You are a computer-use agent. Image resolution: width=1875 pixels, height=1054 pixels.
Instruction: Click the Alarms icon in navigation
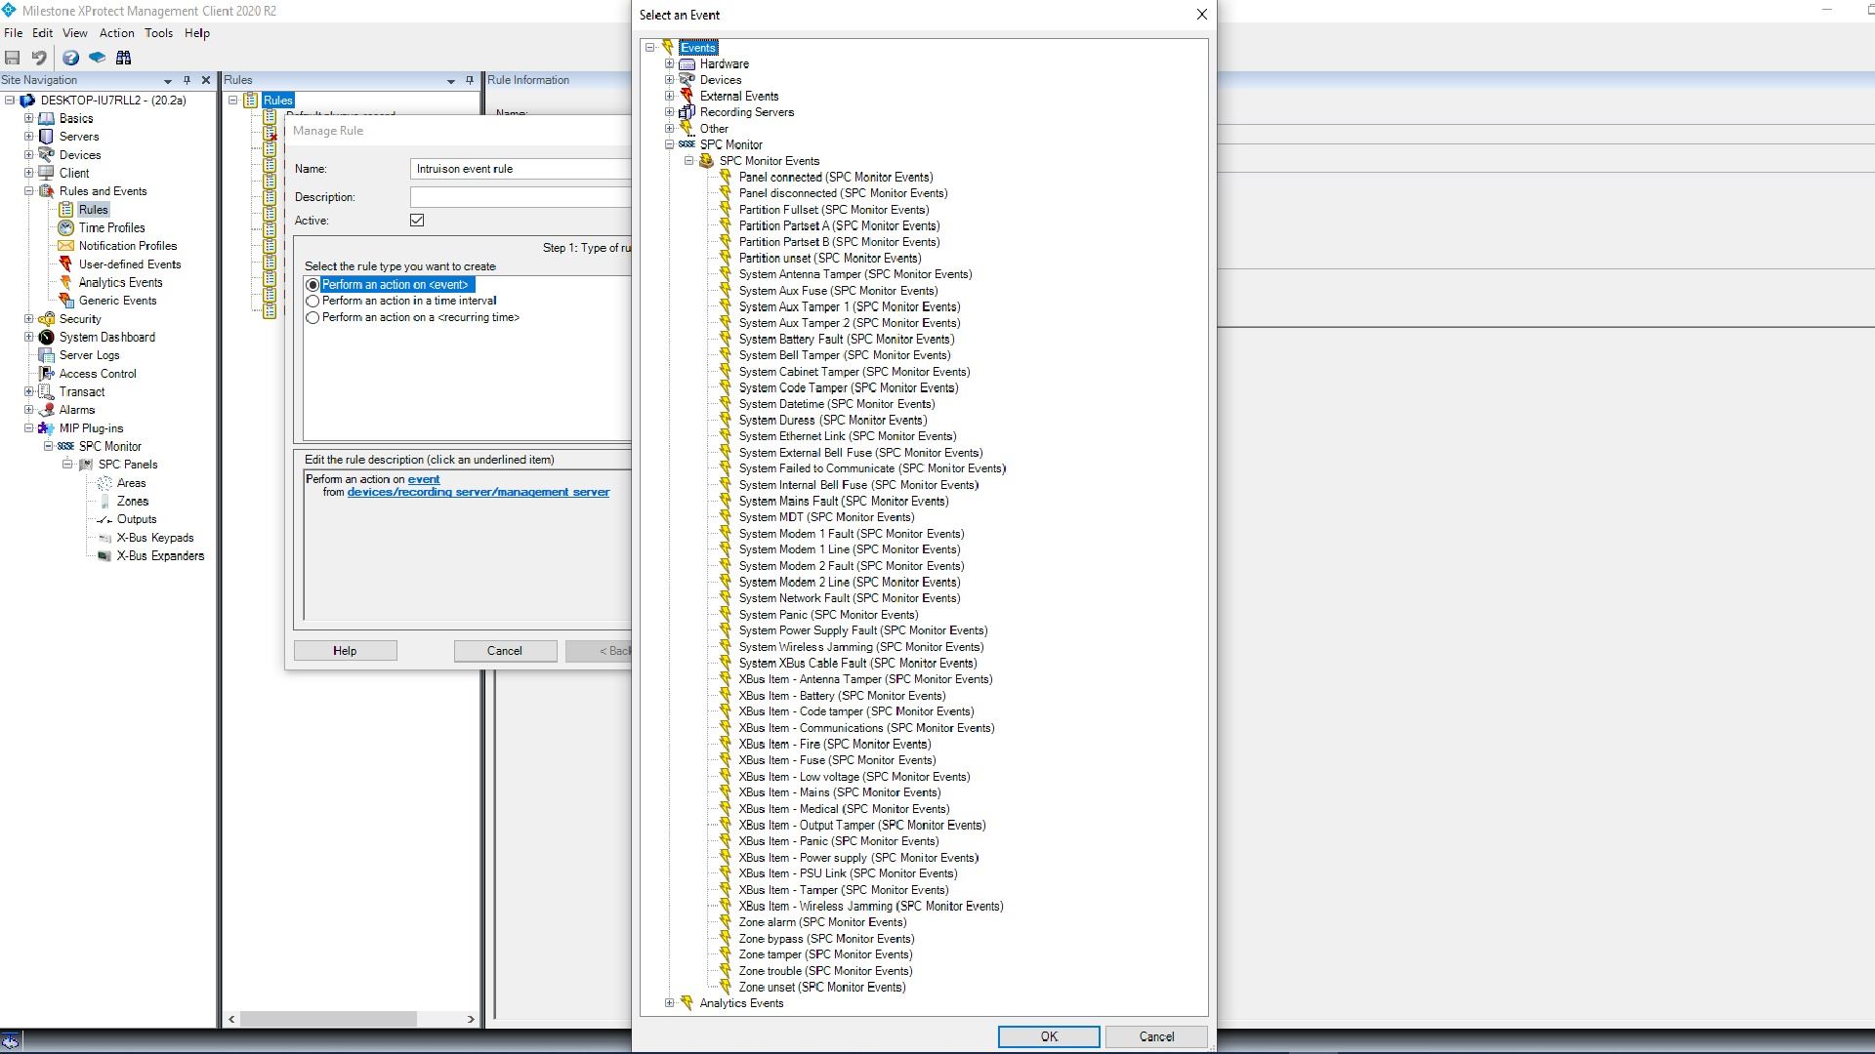coord(46,410)
